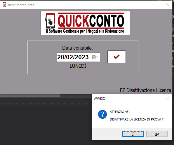Click the F7 Disattivazione Licenza label
174x145 pixels.
tap(145, 90)
